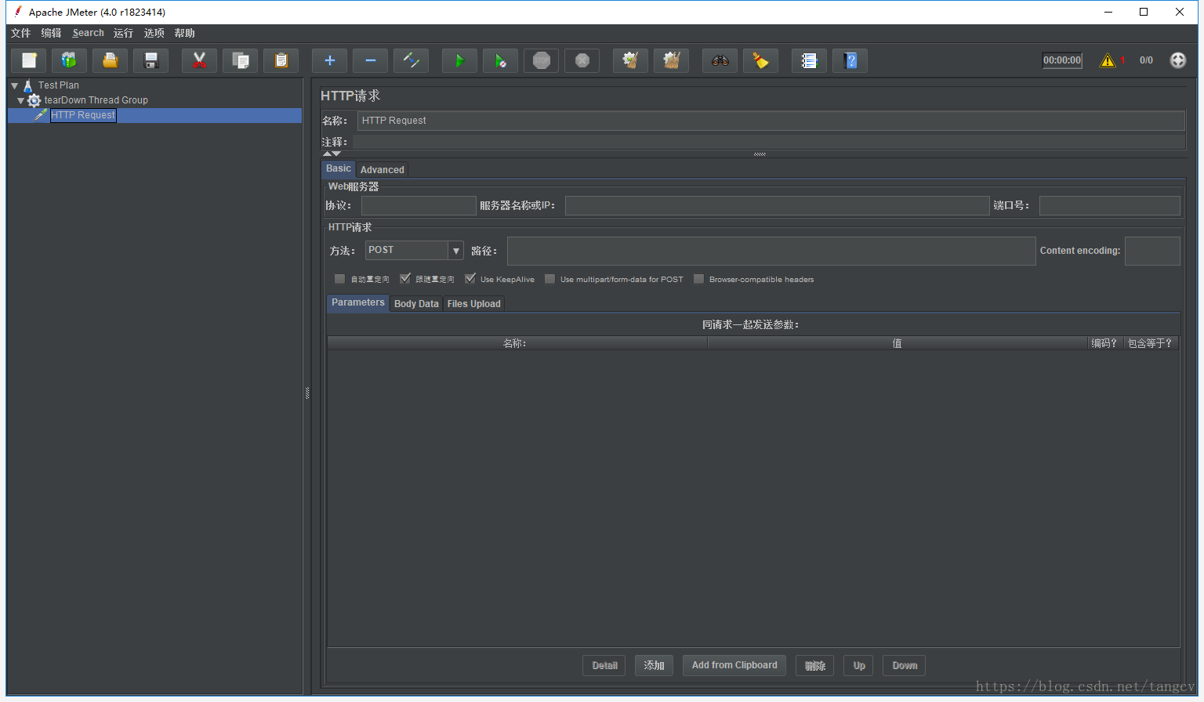The height and width of the screenshot is (702, 1204).
Task: Focus the 名称 HTTP Request name field
Action: (x=771, y=121)
